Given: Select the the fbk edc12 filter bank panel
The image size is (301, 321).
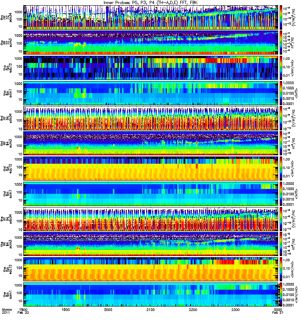Looking at the screenshot, I should click(151, 269).
